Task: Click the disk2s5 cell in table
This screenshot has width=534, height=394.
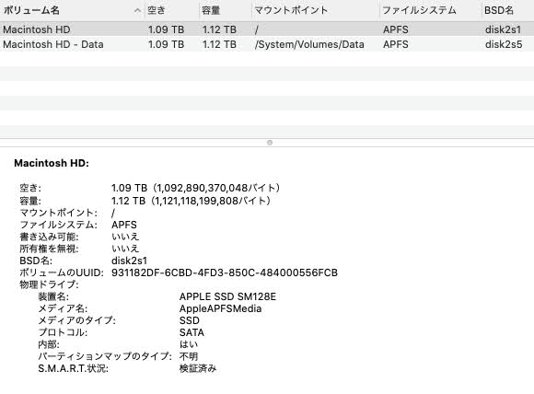Action: tap(504, 44)
